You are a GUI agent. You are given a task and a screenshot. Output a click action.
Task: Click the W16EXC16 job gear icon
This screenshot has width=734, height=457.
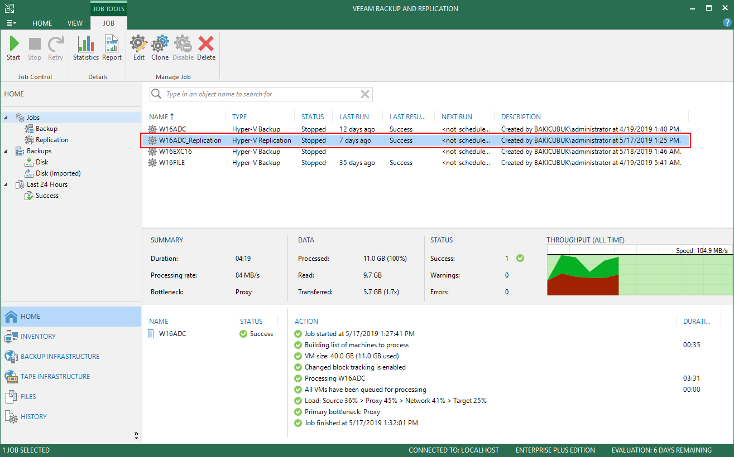point(152,152)
